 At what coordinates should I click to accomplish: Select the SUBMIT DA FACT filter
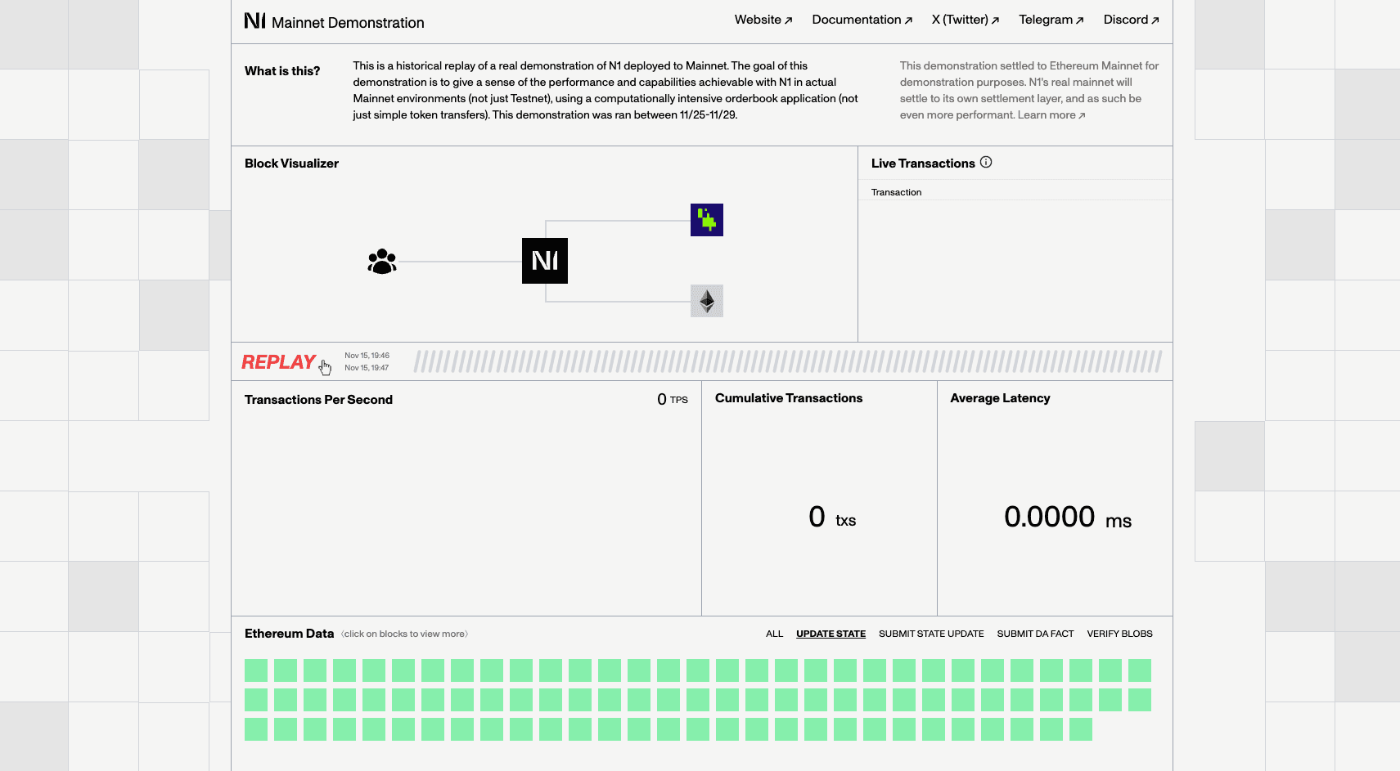pos(1035,634)
